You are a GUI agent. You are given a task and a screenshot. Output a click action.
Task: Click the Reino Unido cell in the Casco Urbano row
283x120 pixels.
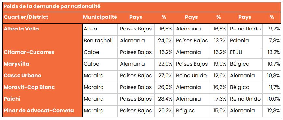pyautogui.click(x=191, y=75)
